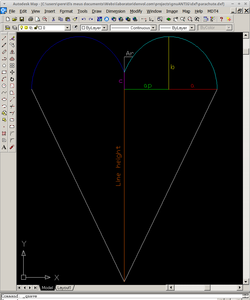Click the Save floppy disk icon
Viewport: 250px width, 300px height.
pos(22,19)
